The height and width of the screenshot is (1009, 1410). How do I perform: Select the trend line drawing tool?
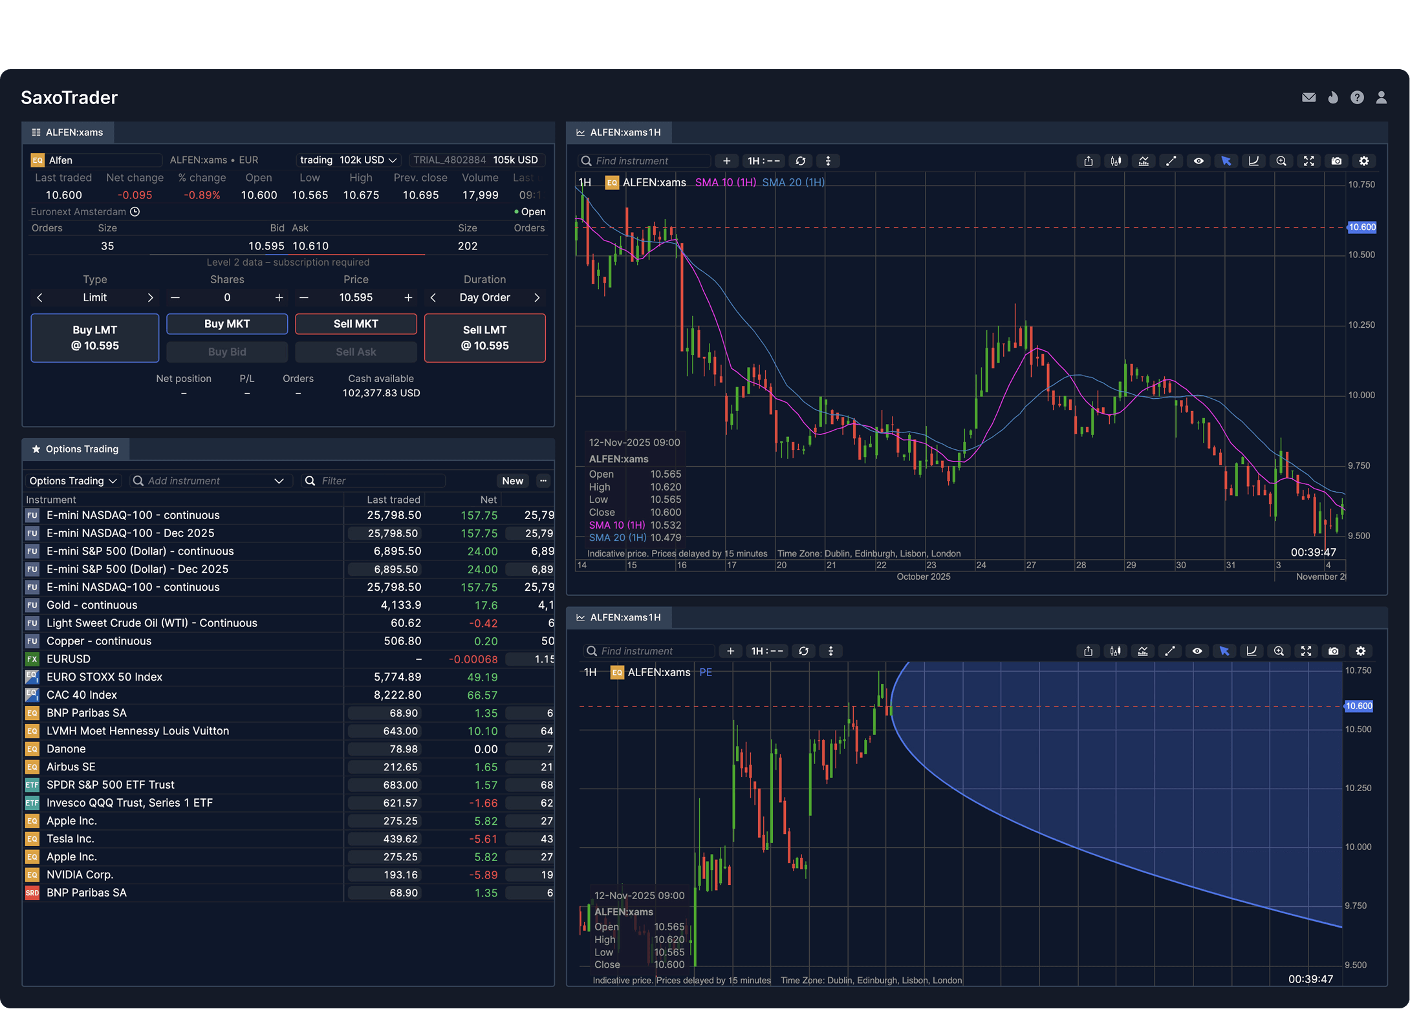tap(1171, 161)
